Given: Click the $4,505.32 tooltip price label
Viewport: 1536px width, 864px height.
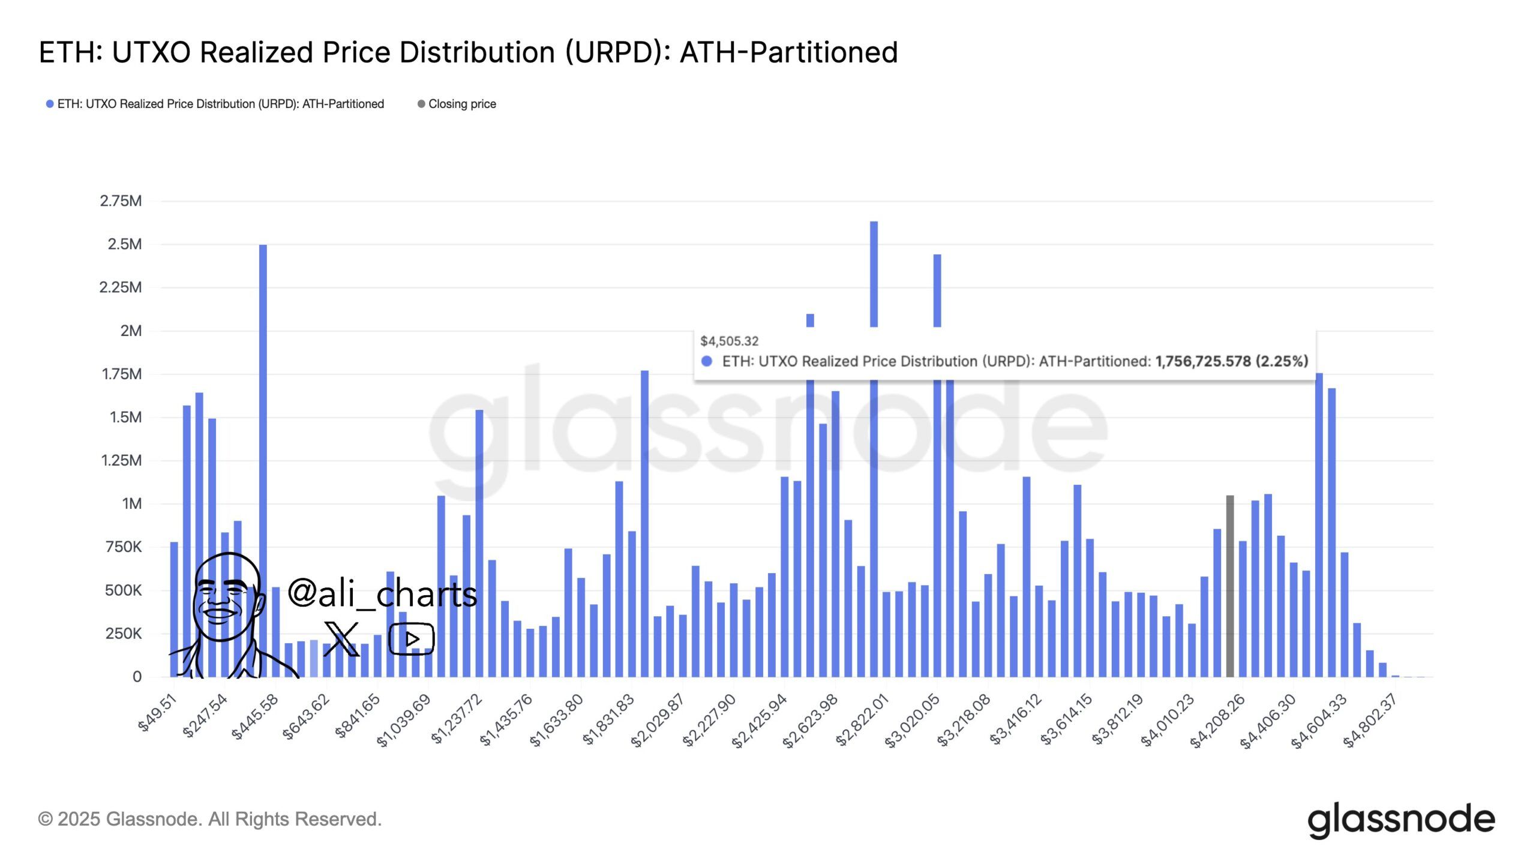Looking at the screenshot, I should coord(729,341).
